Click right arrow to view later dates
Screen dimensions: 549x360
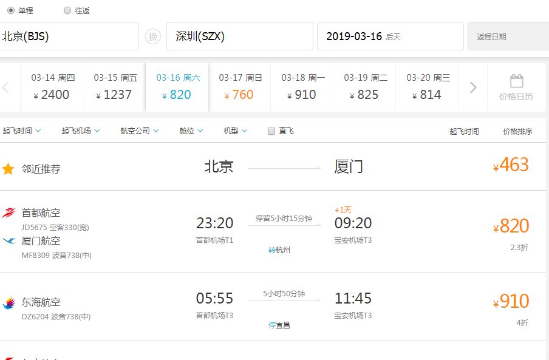pyautogui.click(x=473, y=88)
